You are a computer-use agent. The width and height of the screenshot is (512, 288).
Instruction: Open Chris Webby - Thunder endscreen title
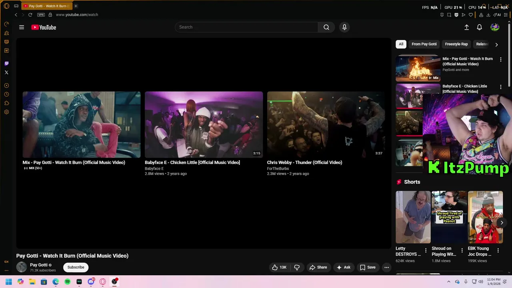click(304, 162)
